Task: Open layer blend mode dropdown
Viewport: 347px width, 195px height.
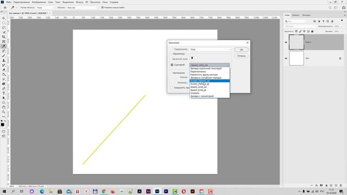Action: pos(300,27)
